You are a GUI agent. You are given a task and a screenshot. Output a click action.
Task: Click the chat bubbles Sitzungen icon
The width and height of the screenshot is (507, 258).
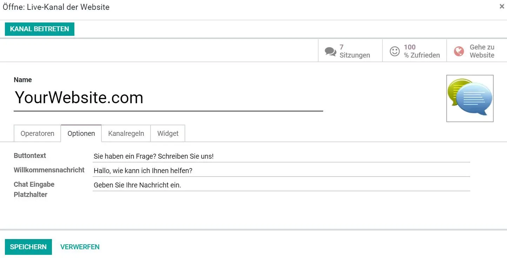click(330, 51)
